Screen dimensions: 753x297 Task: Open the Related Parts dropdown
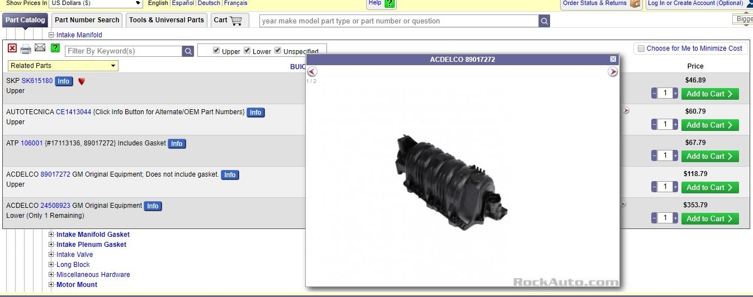point(63,66)
